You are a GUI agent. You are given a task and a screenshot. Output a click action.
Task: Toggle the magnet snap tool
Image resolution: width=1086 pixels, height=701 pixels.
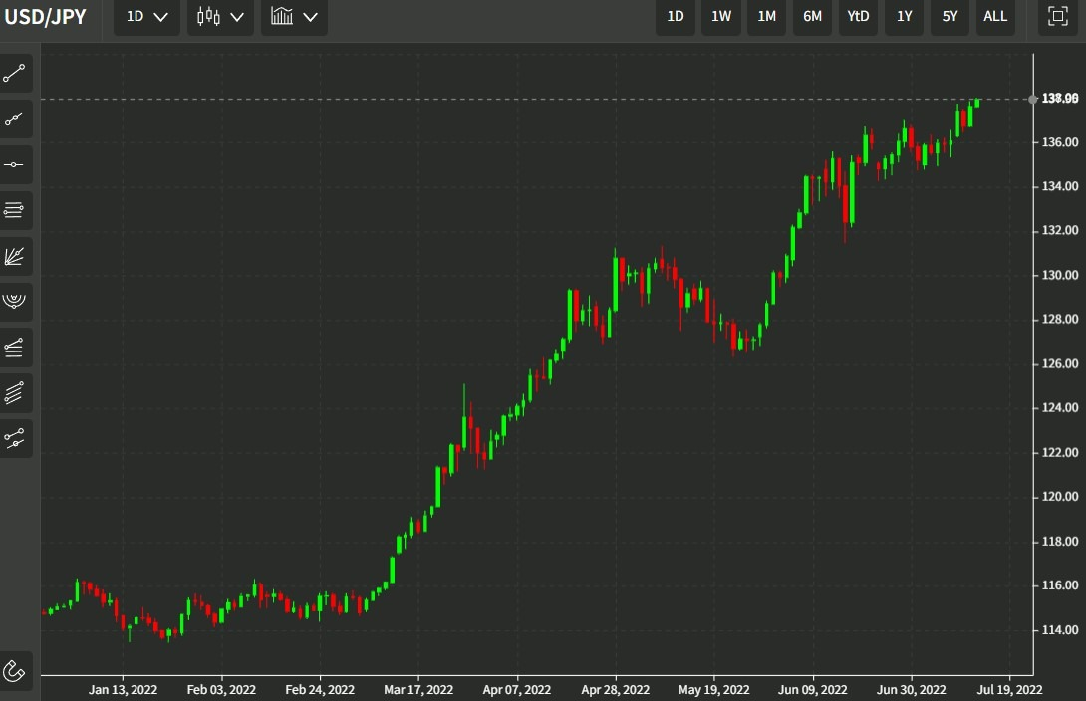click(15, 670)
